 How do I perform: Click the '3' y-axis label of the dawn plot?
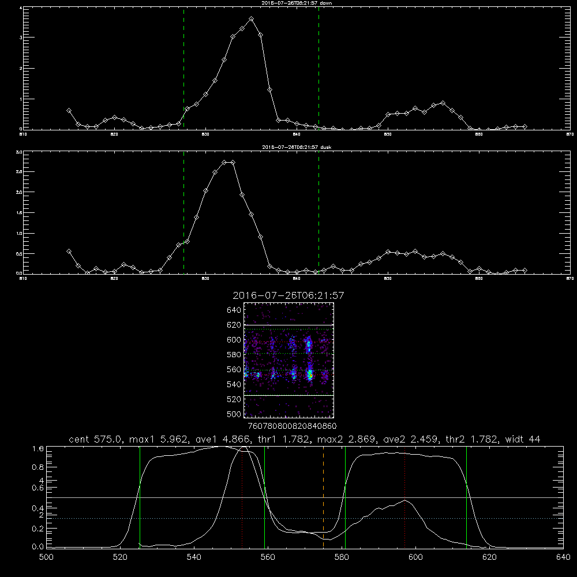pos(21,38)
